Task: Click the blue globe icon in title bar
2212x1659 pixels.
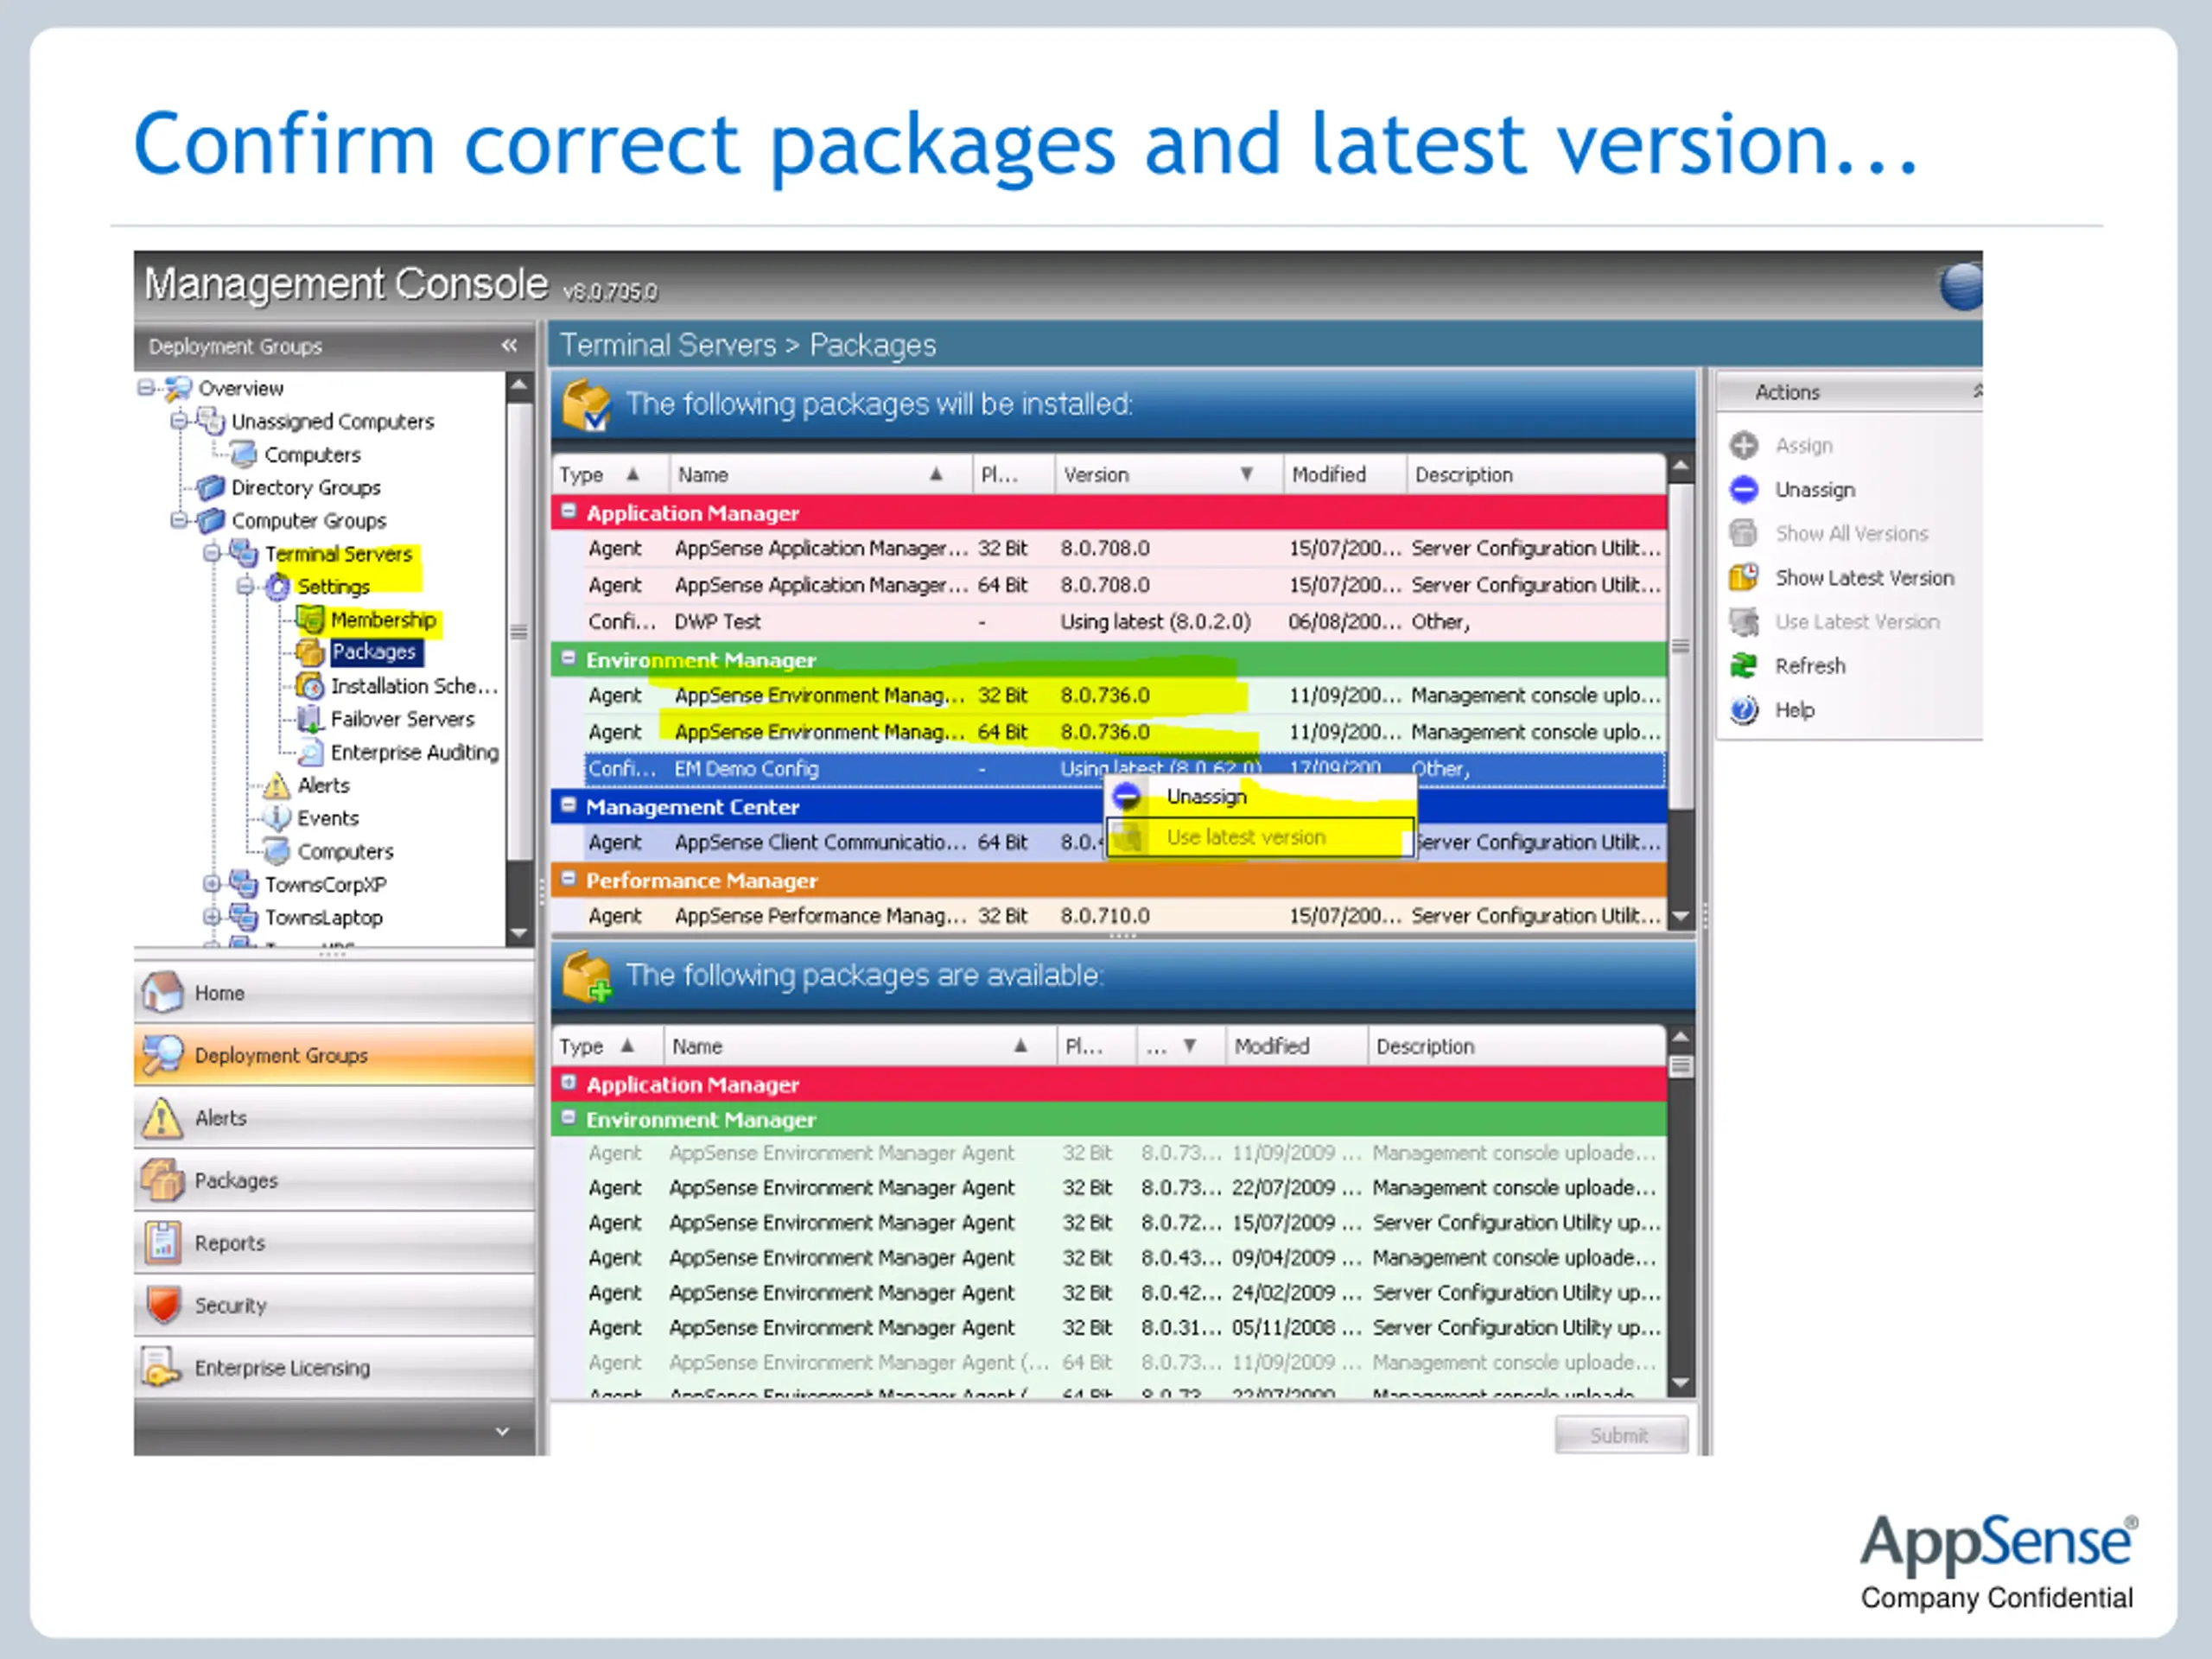Action: point(1960,286)
